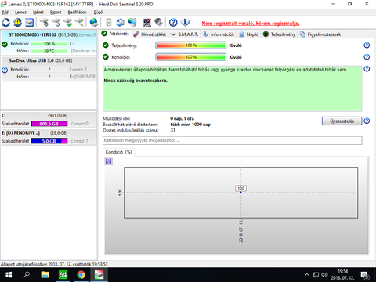Open the blue question mark help toolbar icon

coord(173,23)
